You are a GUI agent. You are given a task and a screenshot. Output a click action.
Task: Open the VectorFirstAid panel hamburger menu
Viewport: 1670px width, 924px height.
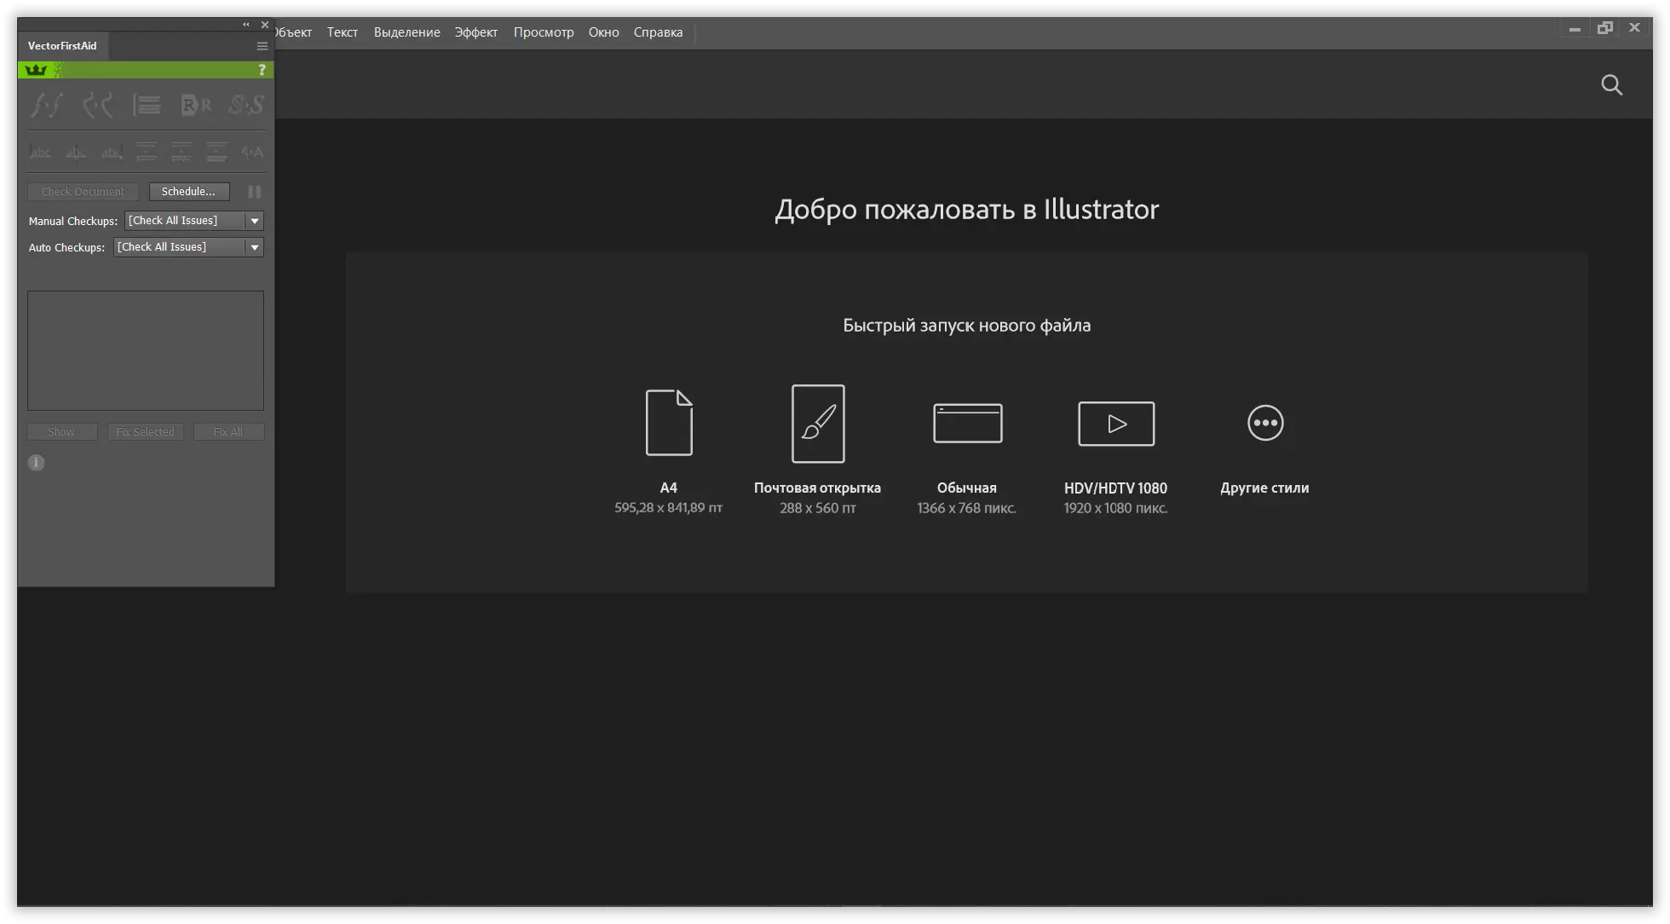pos(262,46)
